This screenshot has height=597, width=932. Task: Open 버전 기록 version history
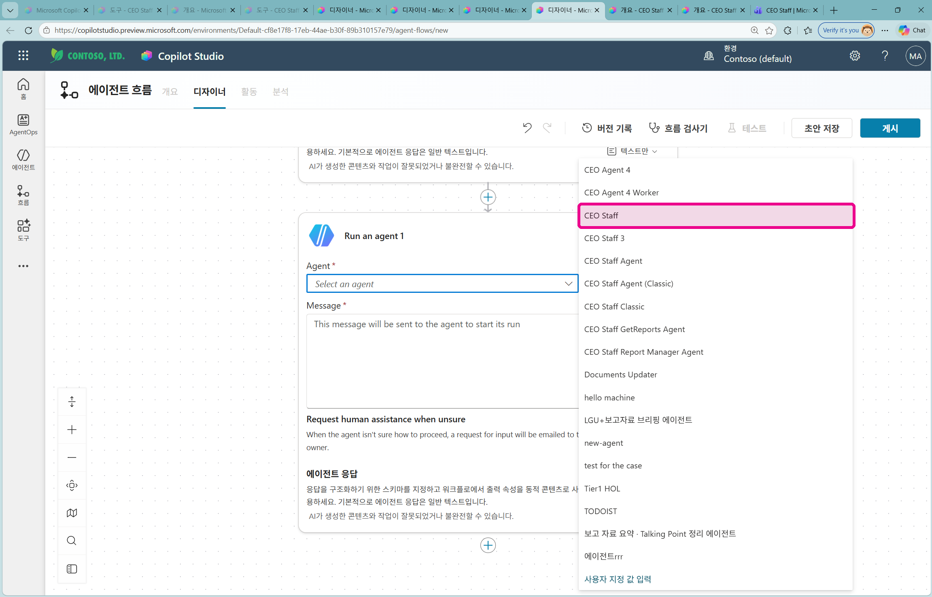(607, 128)
